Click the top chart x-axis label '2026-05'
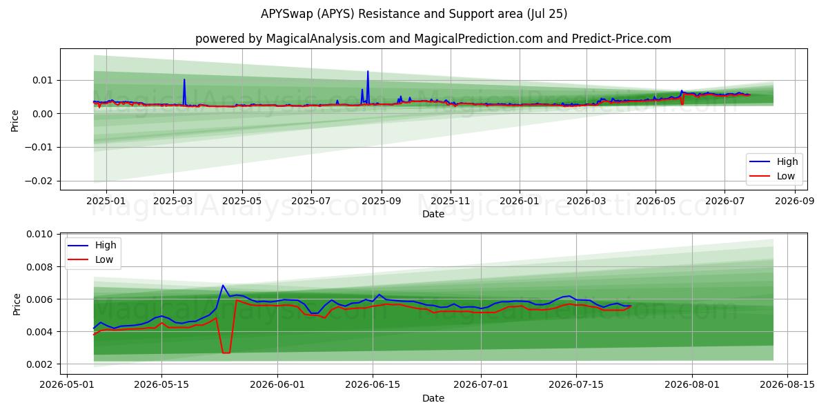 (655, 201)
